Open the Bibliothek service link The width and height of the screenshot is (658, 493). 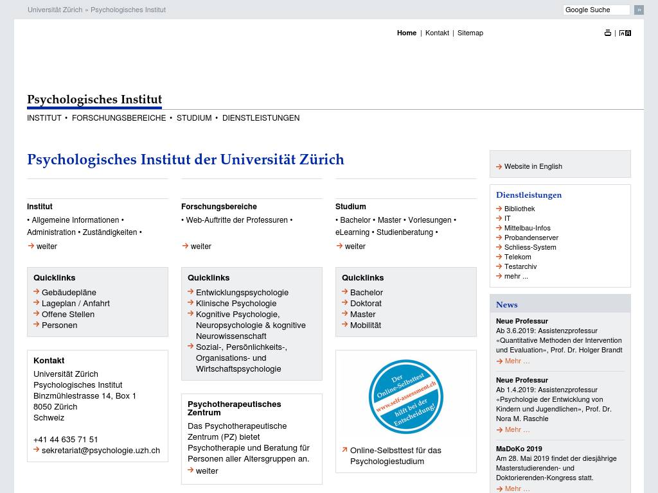coord(519,209)
